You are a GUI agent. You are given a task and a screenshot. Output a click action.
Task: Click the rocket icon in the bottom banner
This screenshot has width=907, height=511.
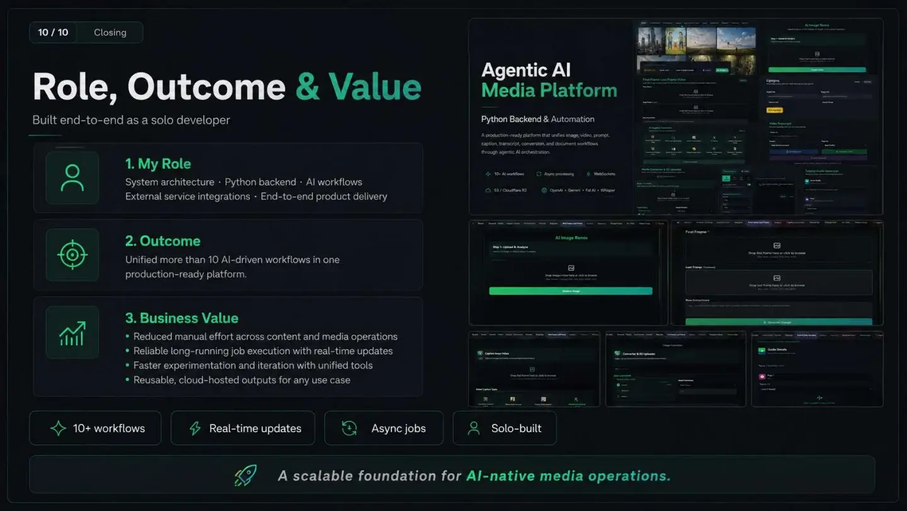tap(245, 475)
